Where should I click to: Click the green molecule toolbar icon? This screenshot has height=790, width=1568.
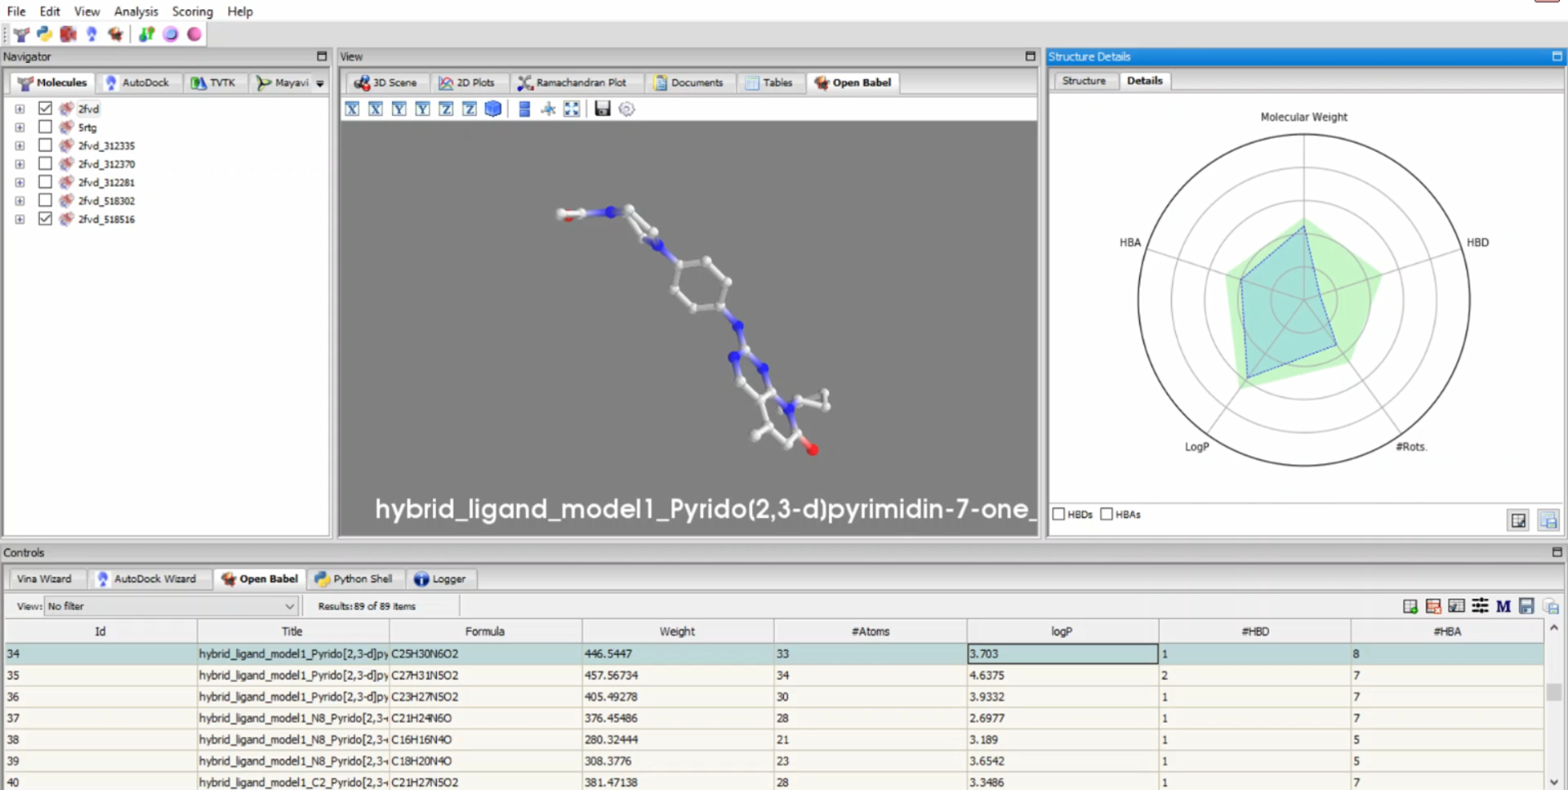tap(146, 34)
